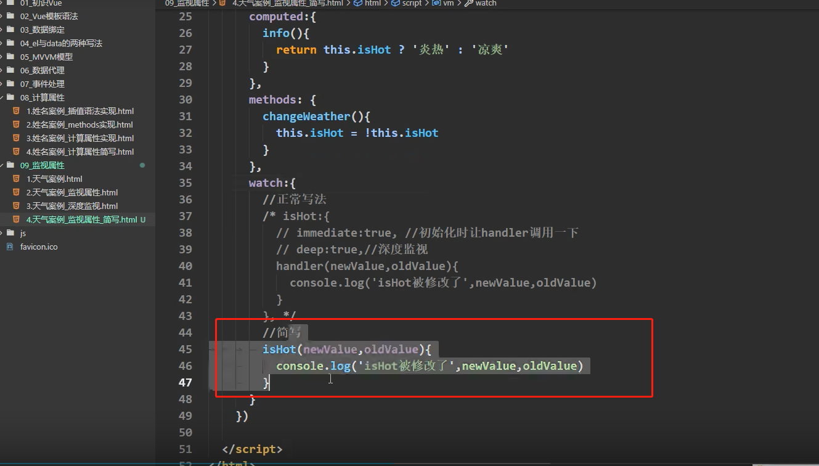This screenshot has width=819, height=466.
Task: Click the '//简写' comment on line 44
Action: click(282, 333)
